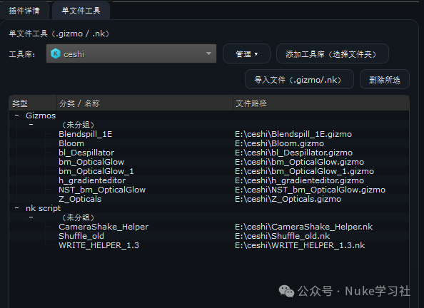Click the 文件路径 column header
424x308 pixels.
click(321, 103)
